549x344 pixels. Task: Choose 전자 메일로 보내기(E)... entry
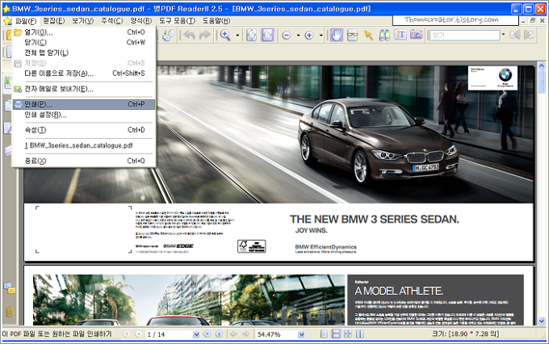(x=84, y=89)
